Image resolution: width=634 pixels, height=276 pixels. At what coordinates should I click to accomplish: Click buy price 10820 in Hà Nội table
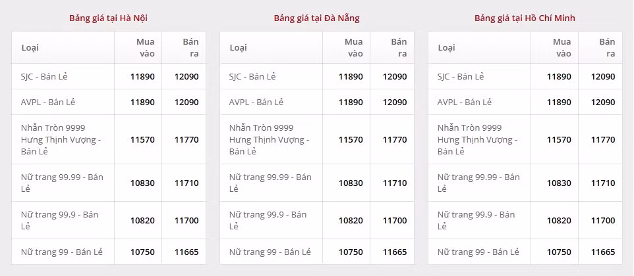143,220
